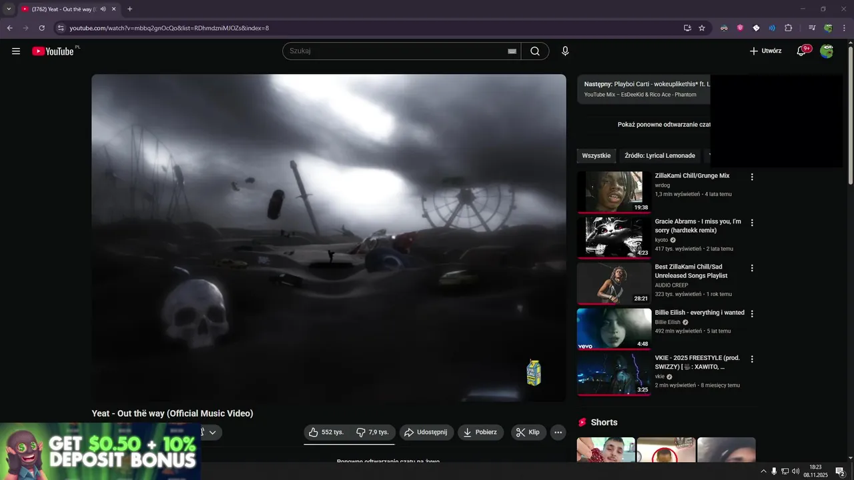Like the video with 552 tys.
Image resolution: width=854 pixels, height=480 pixels.
click(326, 432)
